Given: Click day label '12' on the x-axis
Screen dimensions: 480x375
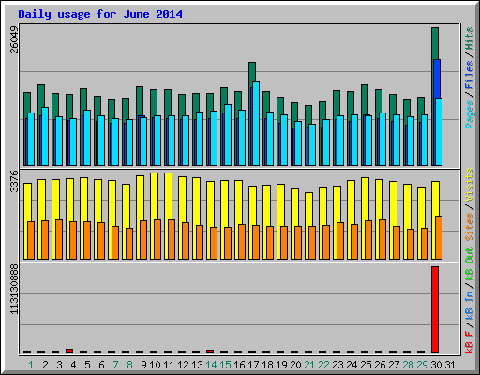Looking at the screenshot, I should tap(183, 365).
